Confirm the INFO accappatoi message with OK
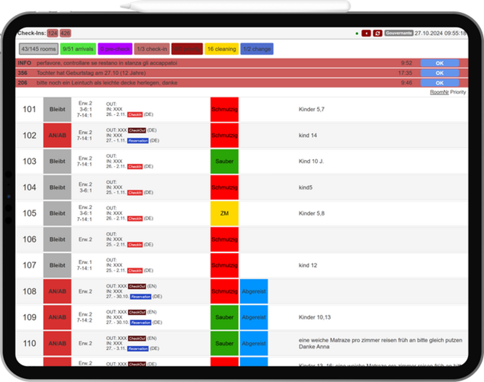This screenshot has height=382, width=484. coord(439,63)
